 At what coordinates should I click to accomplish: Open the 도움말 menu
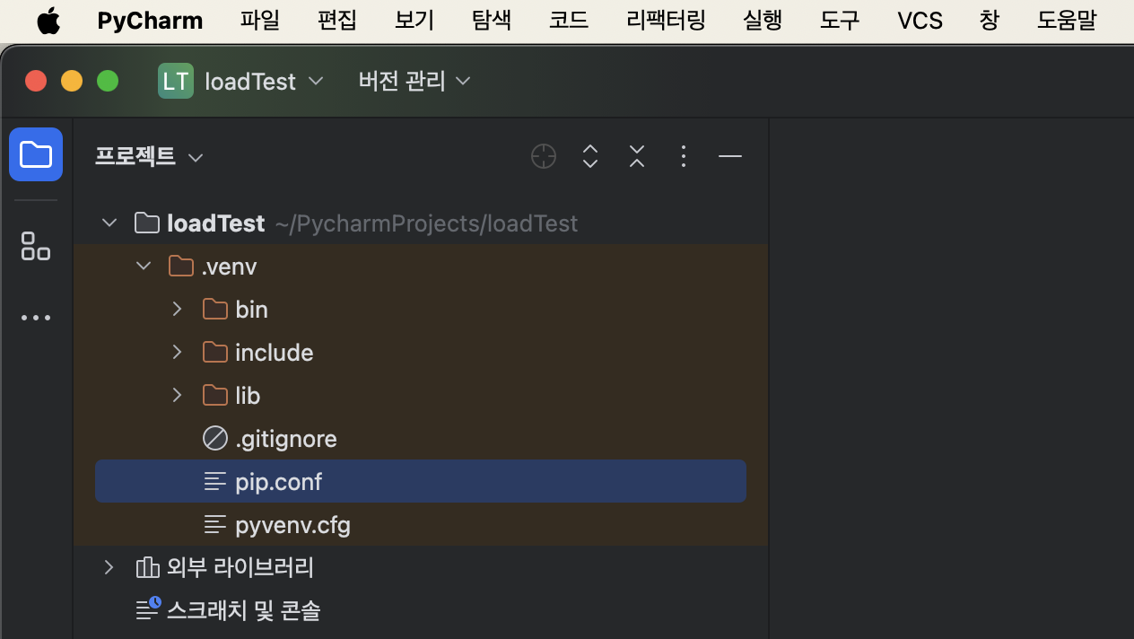pos(1067,20)
